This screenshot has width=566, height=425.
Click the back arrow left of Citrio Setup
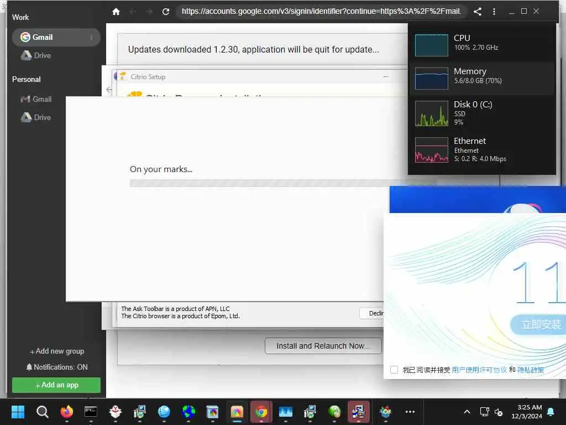(x=109, y=89)
